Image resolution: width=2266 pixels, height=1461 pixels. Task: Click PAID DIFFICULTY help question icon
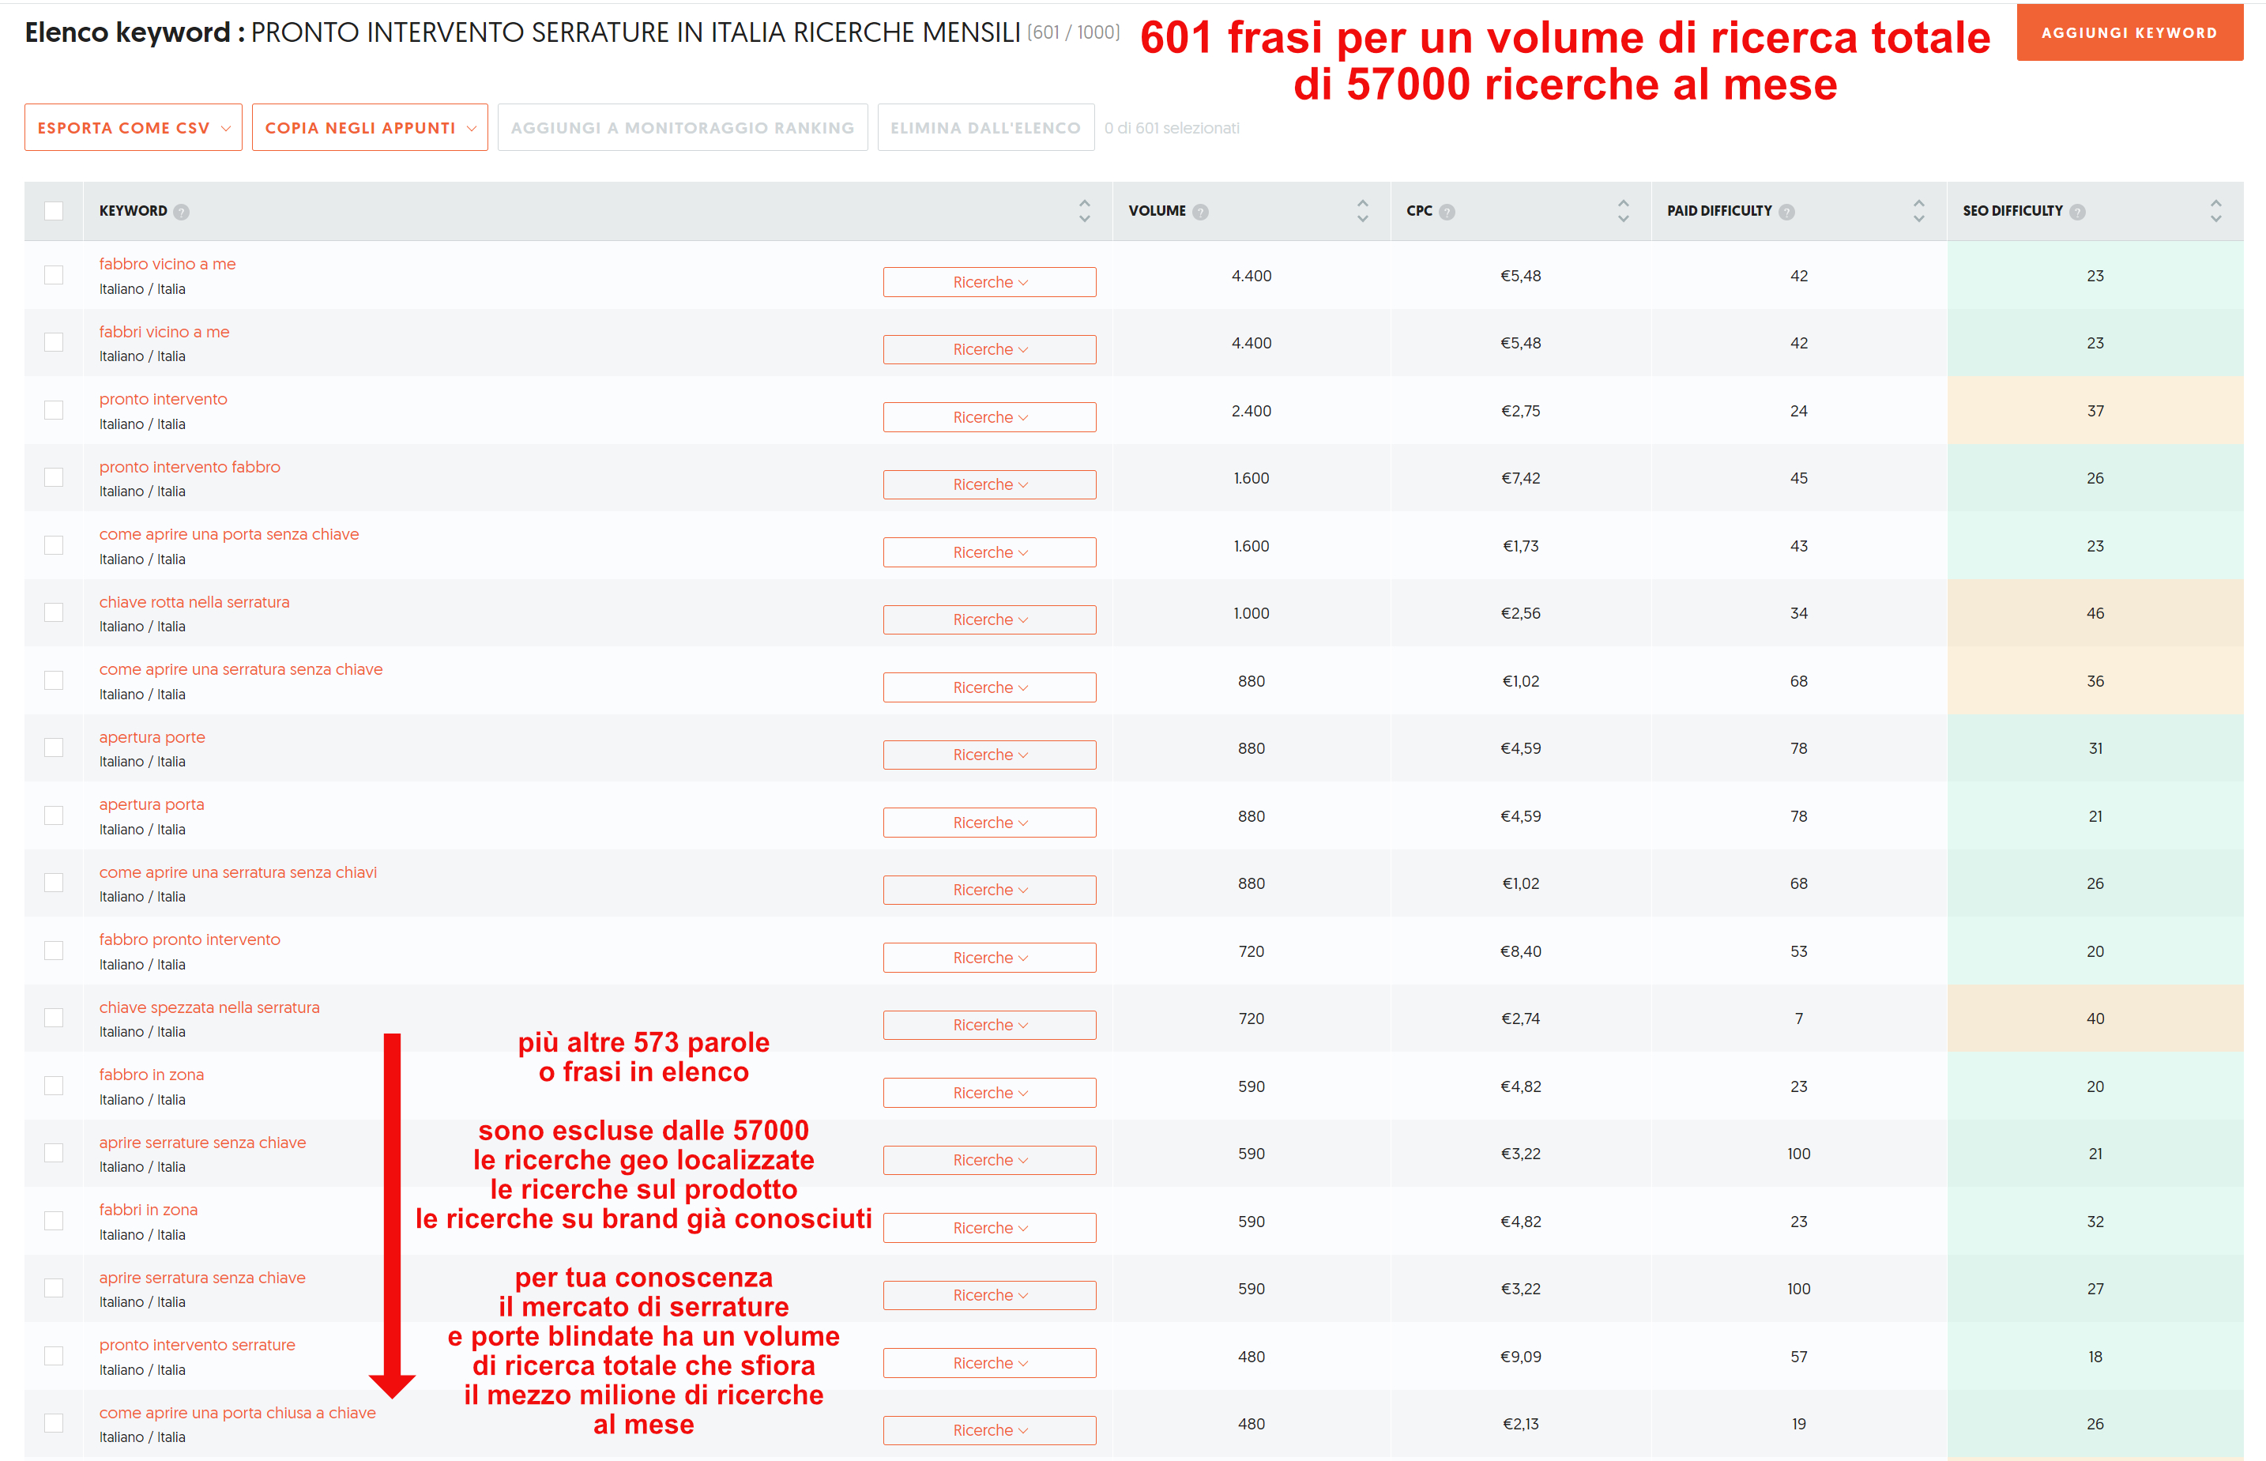1786,212
